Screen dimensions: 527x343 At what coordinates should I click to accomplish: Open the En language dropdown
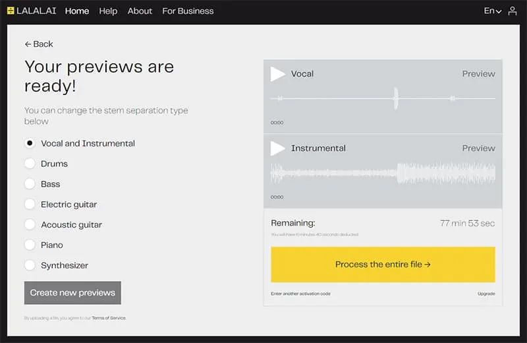pos(493,11)
